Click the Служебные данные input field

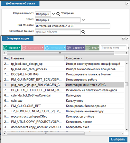pos(58,32)
